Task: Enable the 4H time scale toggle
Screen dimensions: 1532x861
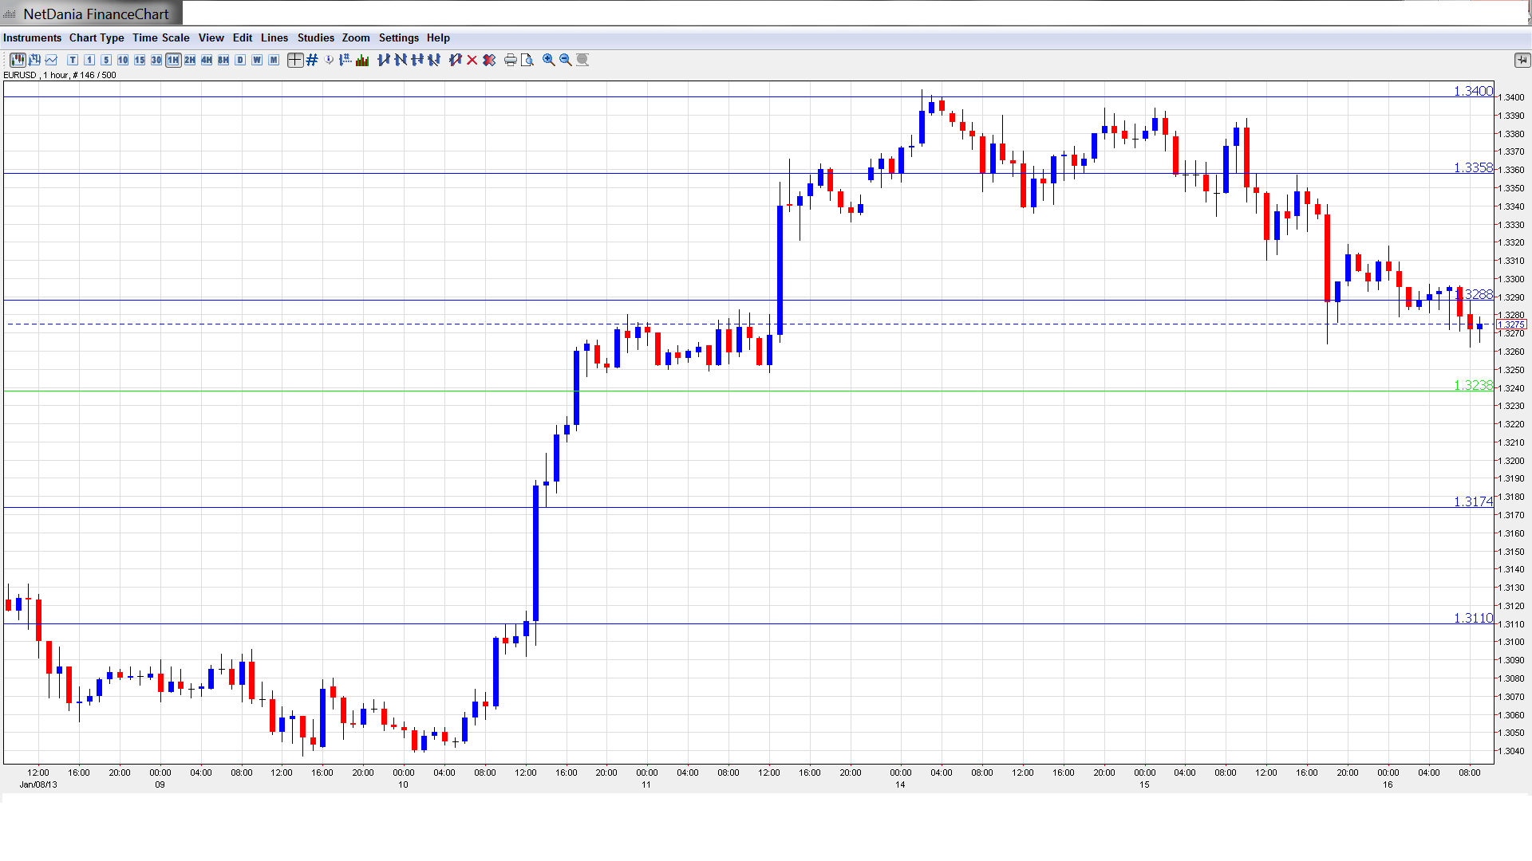Action: pyautogui.click(x=207, y=60)
